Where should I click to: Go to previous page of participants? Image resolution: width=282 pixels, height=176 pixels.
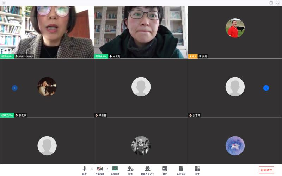pyautogui.click(x=15, y=88)
